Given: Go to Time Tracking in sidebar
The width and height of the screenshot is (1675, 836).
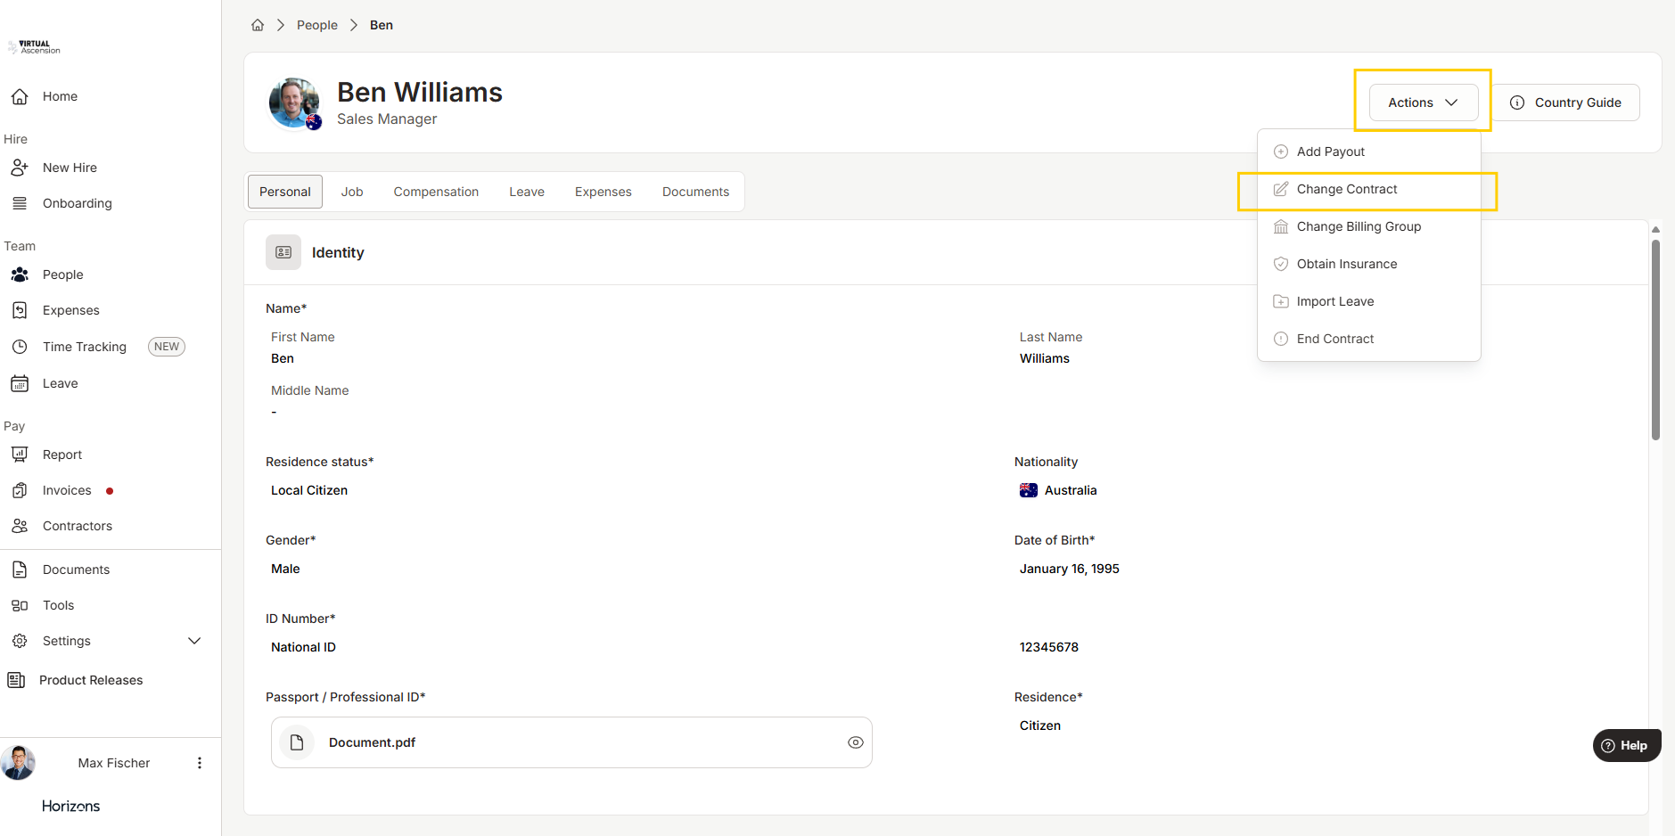Looking at the screenshot, I should pyautogui.click(x=84, y=347).
